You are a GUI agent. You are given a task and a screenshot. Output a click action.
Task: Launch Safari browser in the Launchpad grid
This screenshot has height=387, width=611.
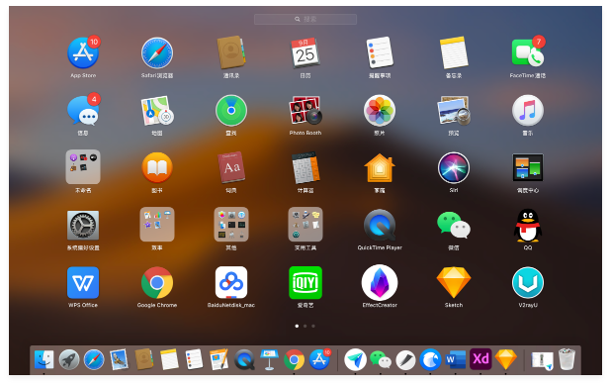[157, 53]
